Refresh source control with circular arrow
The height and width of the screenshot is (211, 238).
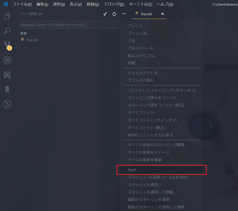(114, 14)
